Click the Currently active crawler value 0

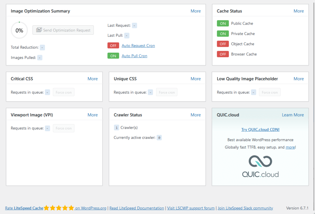click(159, 138)
